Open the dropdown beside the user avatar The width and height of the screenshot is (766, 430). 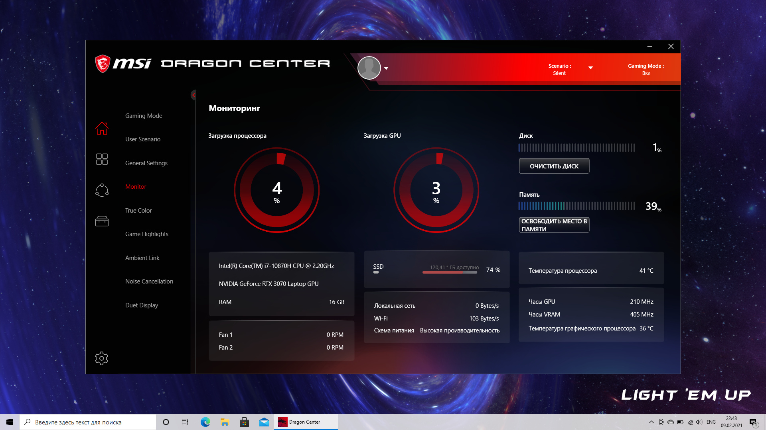[x=386, y=68]
